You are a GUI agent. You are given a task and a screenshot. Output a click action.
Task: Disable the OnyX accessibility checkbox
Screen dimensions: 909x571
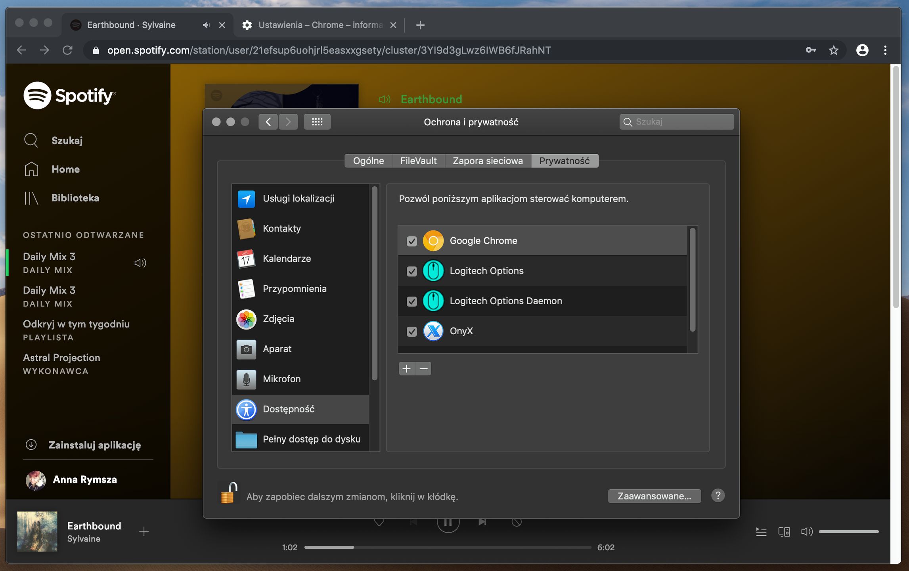point(412,331)
